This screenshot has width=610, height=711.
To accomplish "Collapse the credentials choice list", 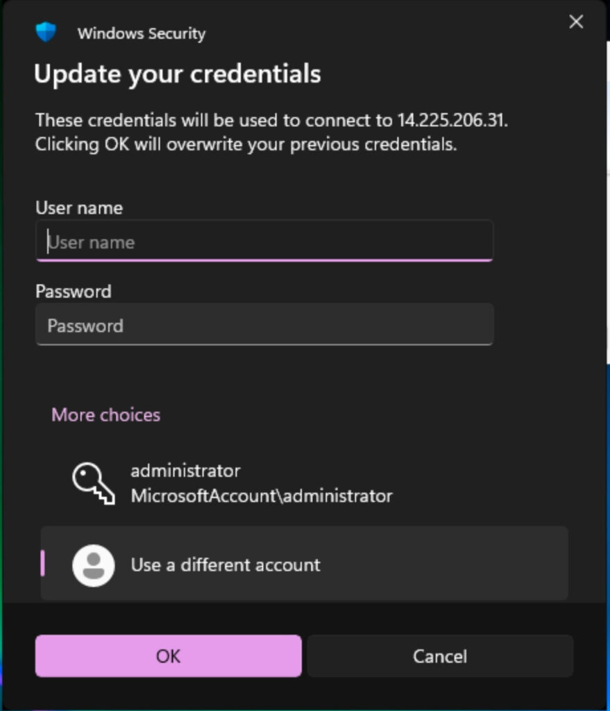I will click(x=104, y=415).
